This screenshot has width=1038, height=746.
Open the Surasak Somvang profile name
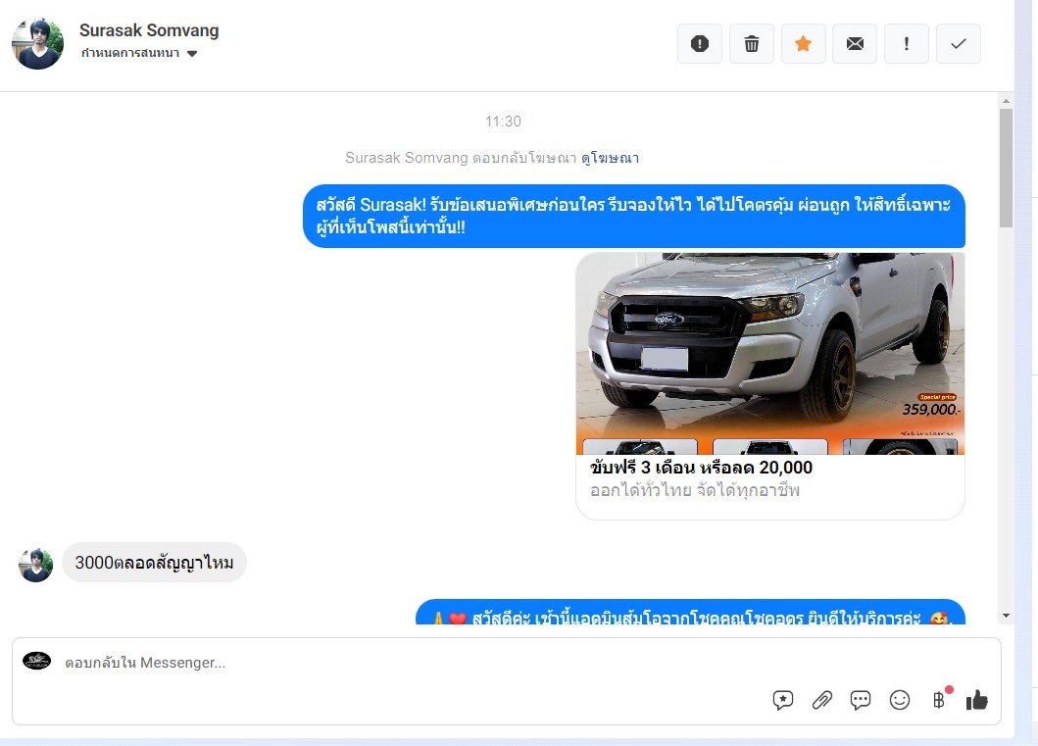pyautogui.click(x=149, y=30)
